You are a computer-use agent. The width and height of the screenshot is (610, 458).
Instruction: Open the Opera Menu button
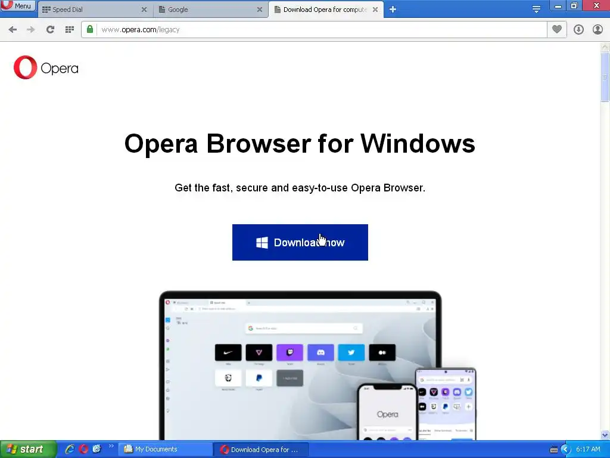click(18, 6)
